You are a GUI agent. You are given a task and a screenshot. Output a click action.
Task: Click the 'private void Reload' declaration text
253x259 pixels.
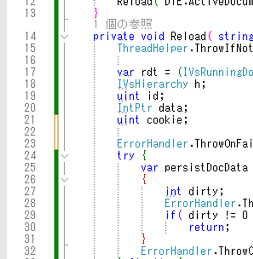coord(150,36)
